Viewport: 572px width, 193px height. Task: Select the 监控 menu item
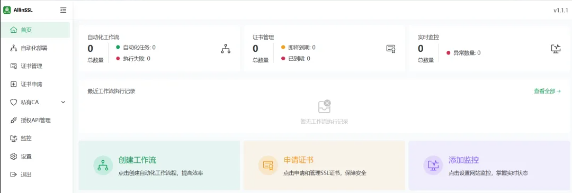tap(35, 139)
